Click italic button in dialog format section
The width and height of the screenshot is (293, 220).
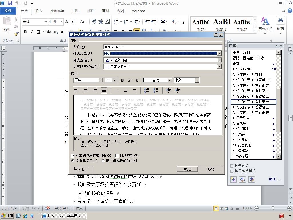pos(130,80)
